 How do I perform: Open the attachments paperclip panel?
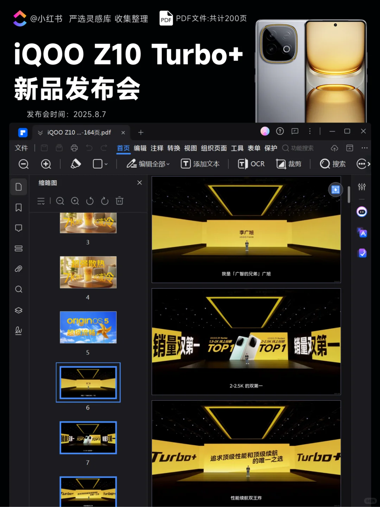[19, 269]
